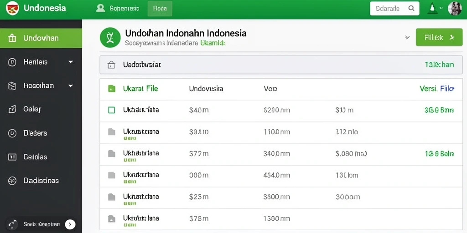
Task: Click the Dadiedinas gauge sidebar icon
Action: (12, 181)
